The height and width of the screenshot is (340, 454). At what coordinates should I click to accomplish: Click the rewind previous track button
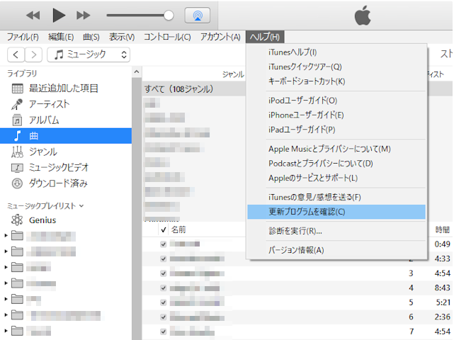click(33, 15)
